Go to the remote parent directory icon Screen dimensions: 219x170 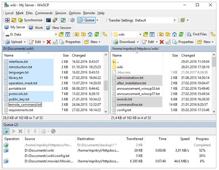161,34
